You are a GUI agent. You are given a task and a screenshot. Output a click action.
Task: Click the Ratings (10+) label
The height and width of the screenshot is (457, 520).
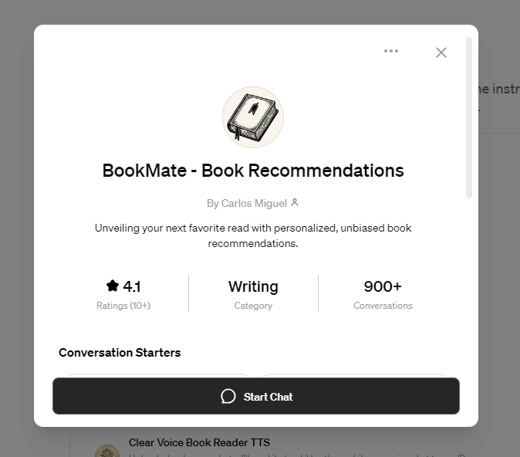(x=123, y=306)
